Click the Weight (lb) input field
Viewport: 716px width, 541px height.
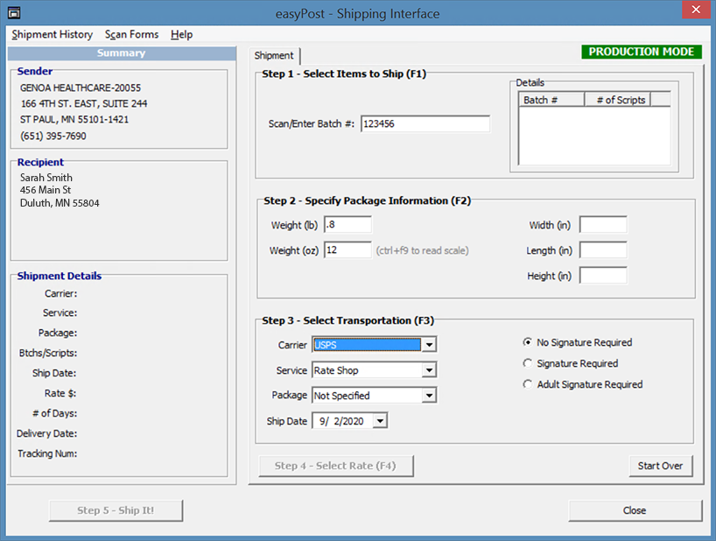point(347,225)
